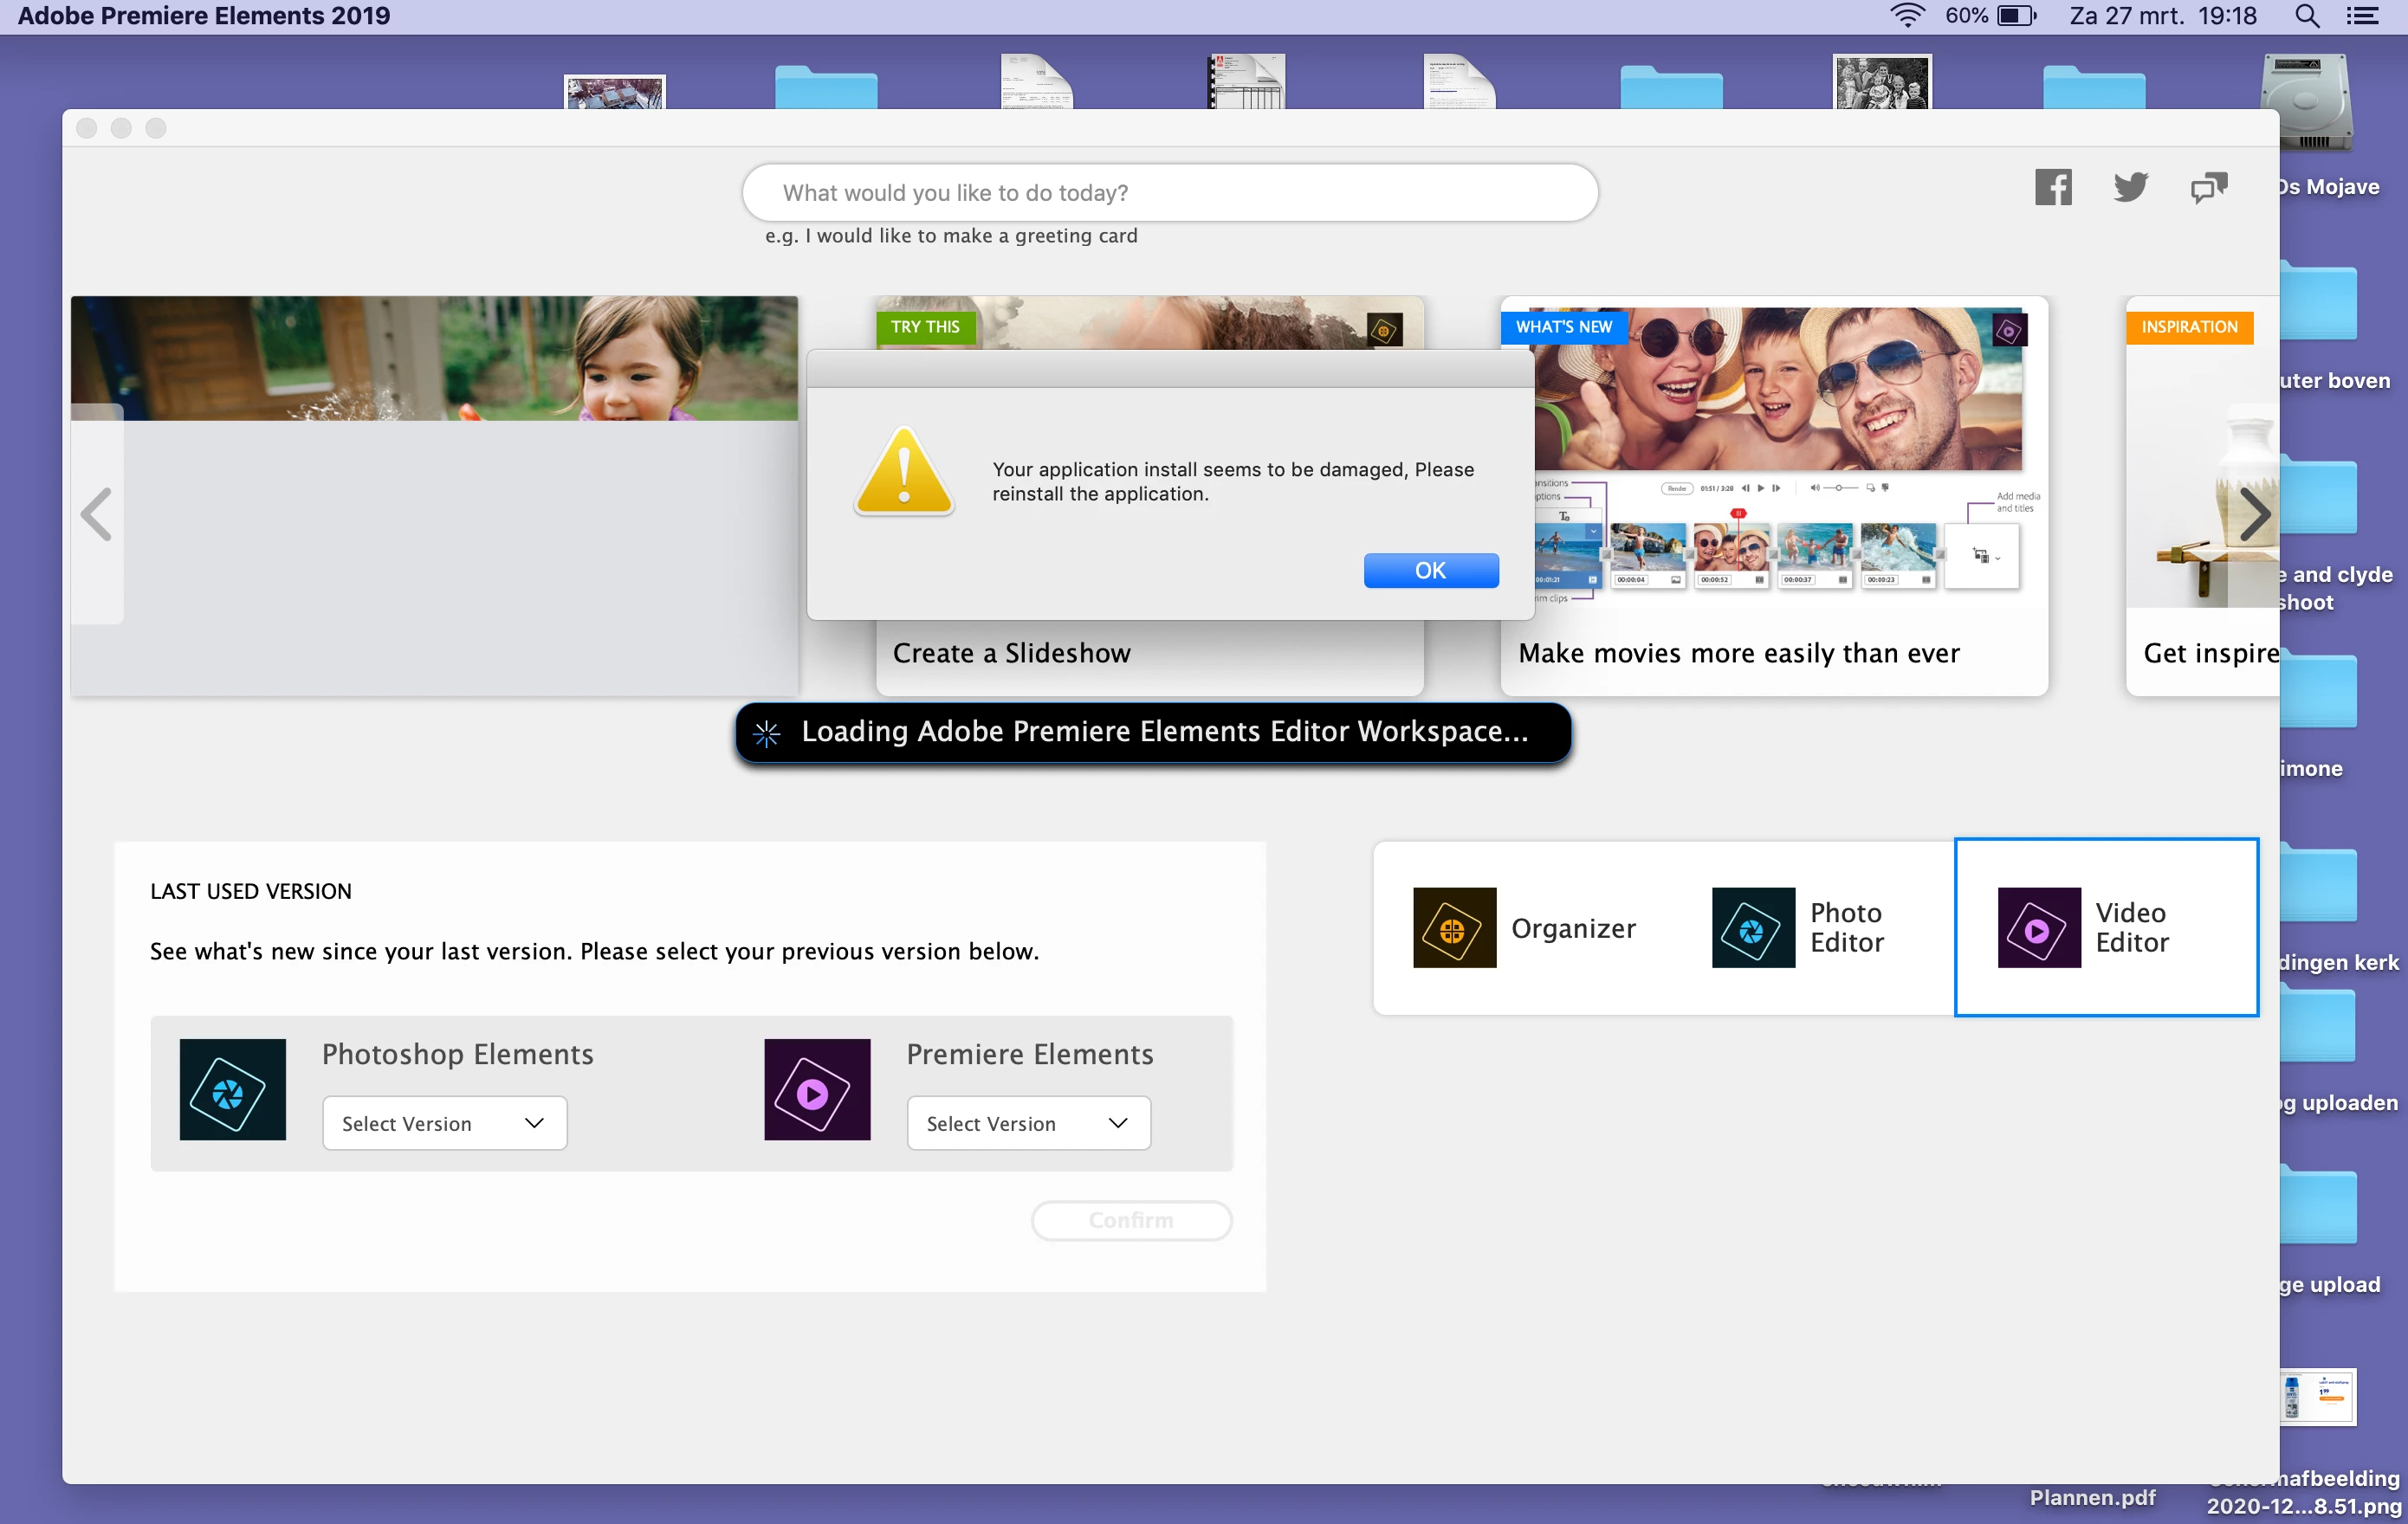Expand Photoshop Elements Select Version dropdown

point(444,1123)
